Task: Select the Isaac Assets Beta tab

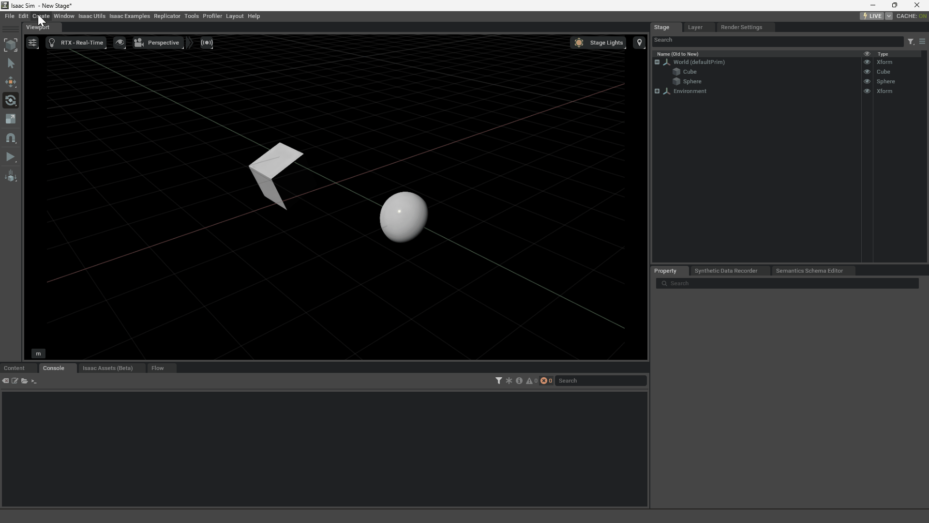Action: click(107, 368)
